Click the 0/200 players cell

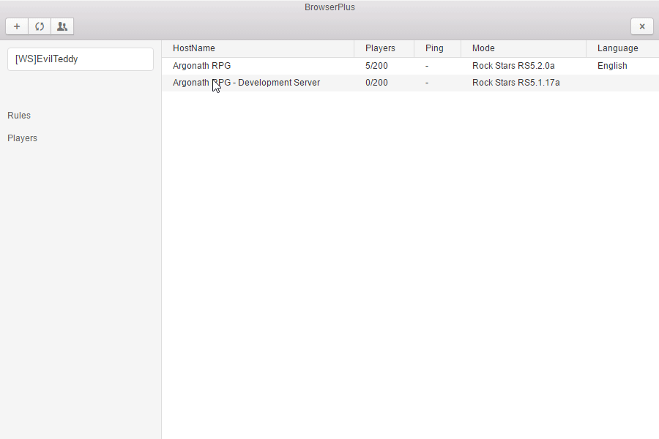tap(376, 83)
